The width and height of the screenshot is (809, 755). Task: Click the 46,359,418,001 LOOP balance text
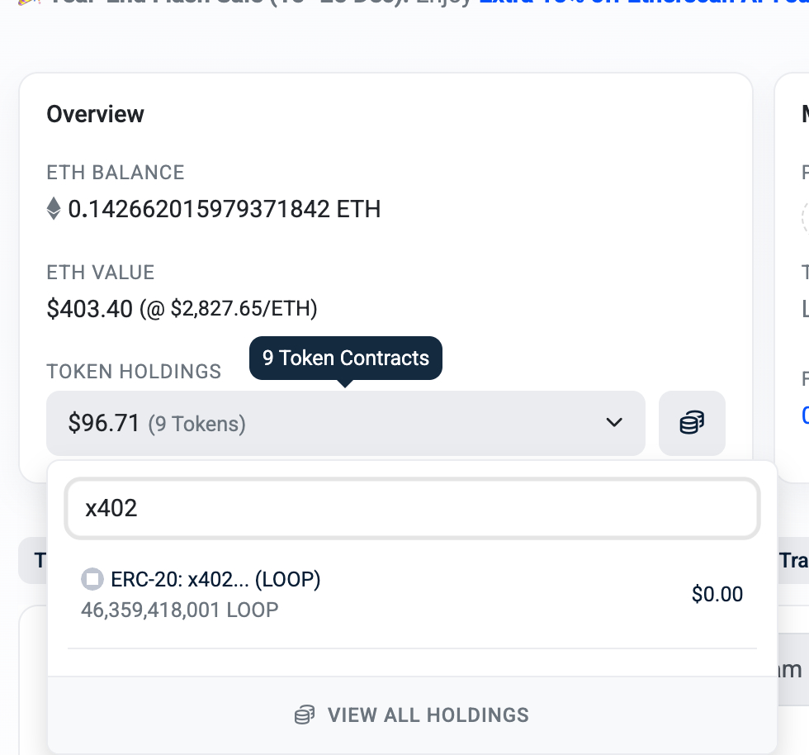pyautogui.click(x=178, y=610)
